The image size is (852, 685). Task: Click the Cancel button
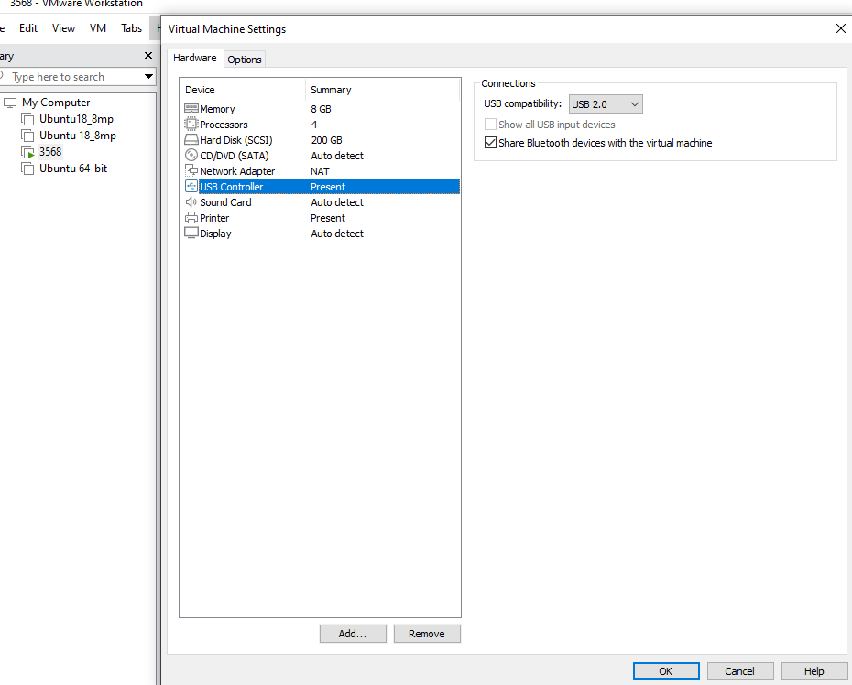point(739,671)
